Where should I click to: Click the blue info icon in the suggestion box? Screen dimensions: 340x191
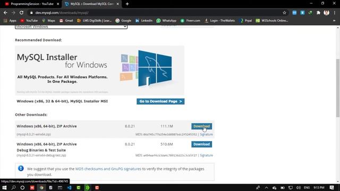click(x=21, y=168)
